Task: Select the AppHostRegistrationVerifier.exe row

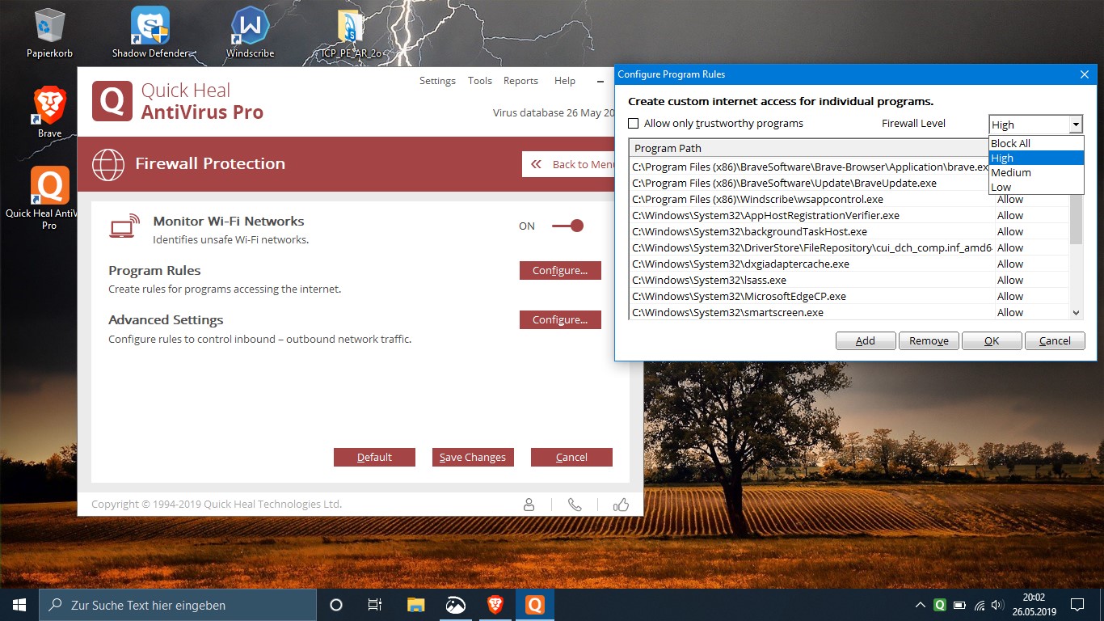Action: tap(849, 215)
